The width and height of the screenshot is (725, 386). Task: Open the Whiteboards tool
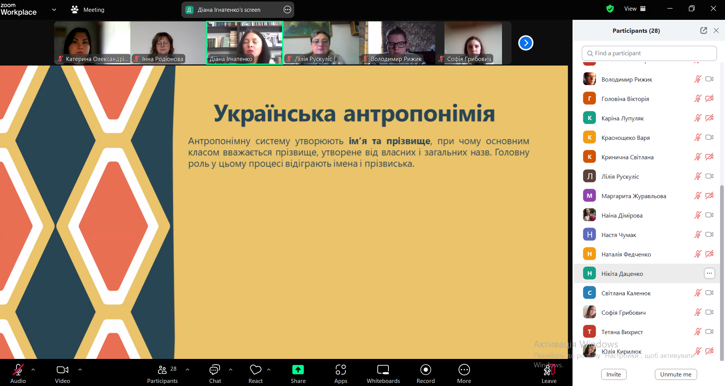pyautogui.click(x=383, y=370)
